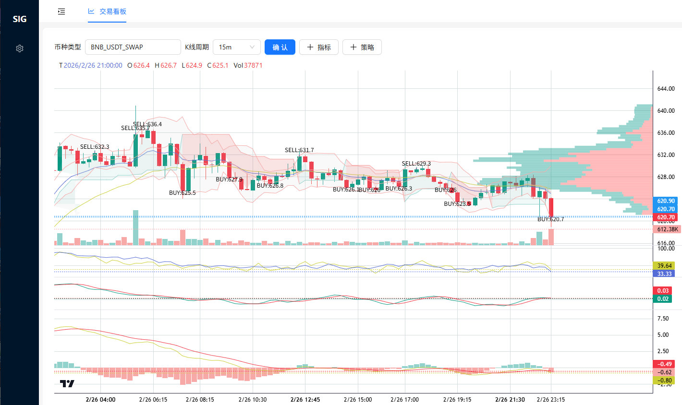Click the 628.00 price axis label
This screenshot has height=405, width=682.
[666, 177]
